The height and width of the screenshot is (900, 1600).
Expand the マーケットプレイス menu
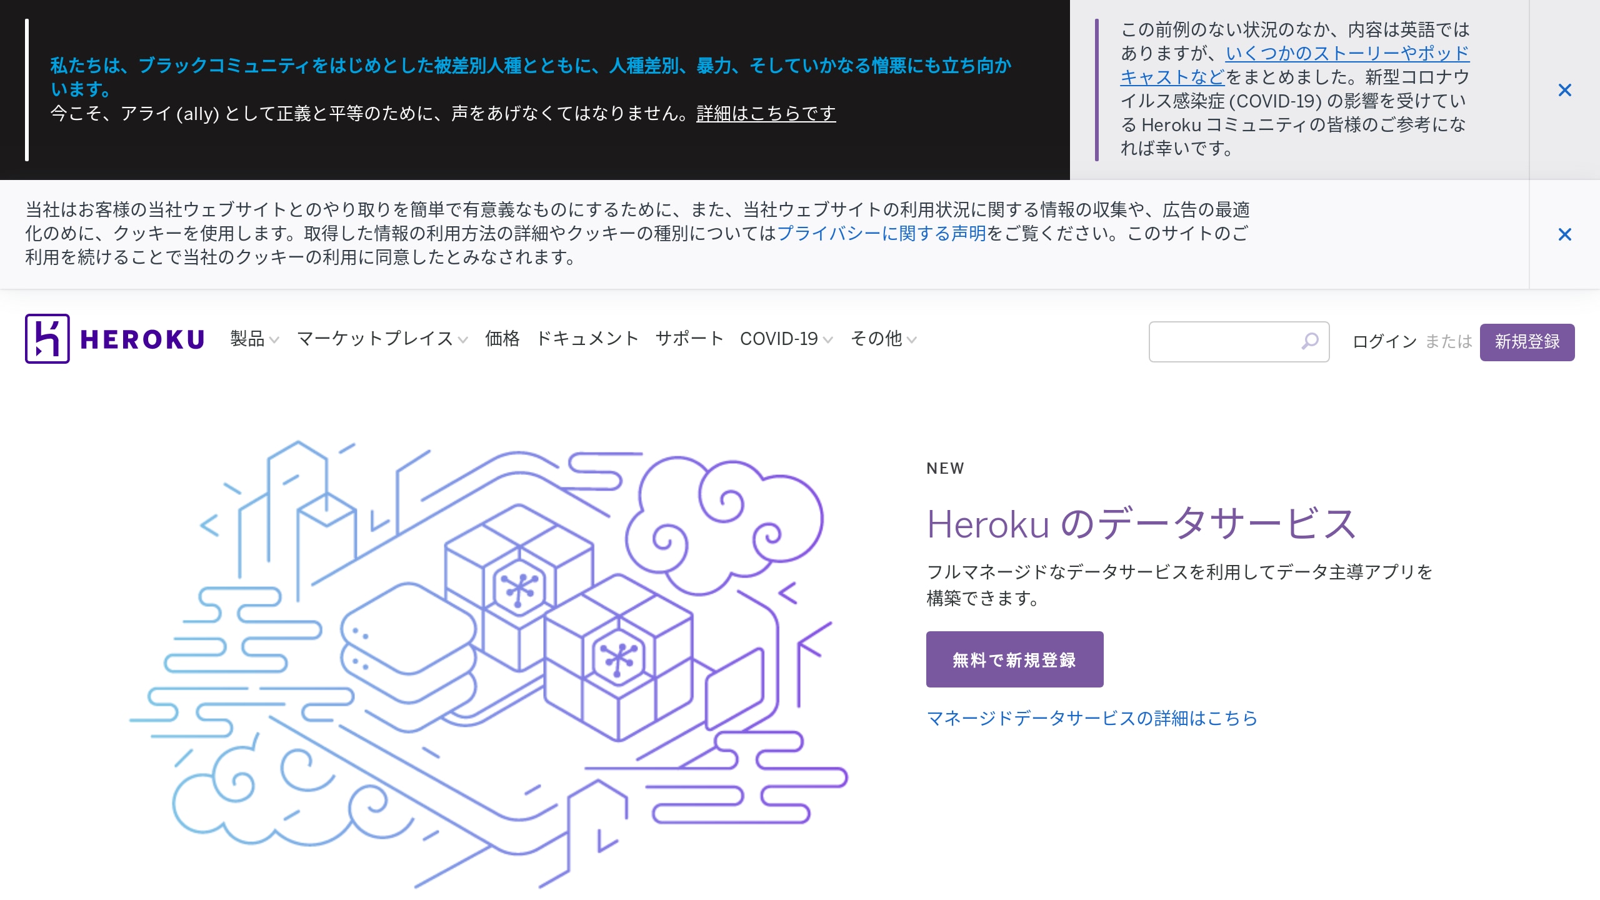tap(382, 339)
